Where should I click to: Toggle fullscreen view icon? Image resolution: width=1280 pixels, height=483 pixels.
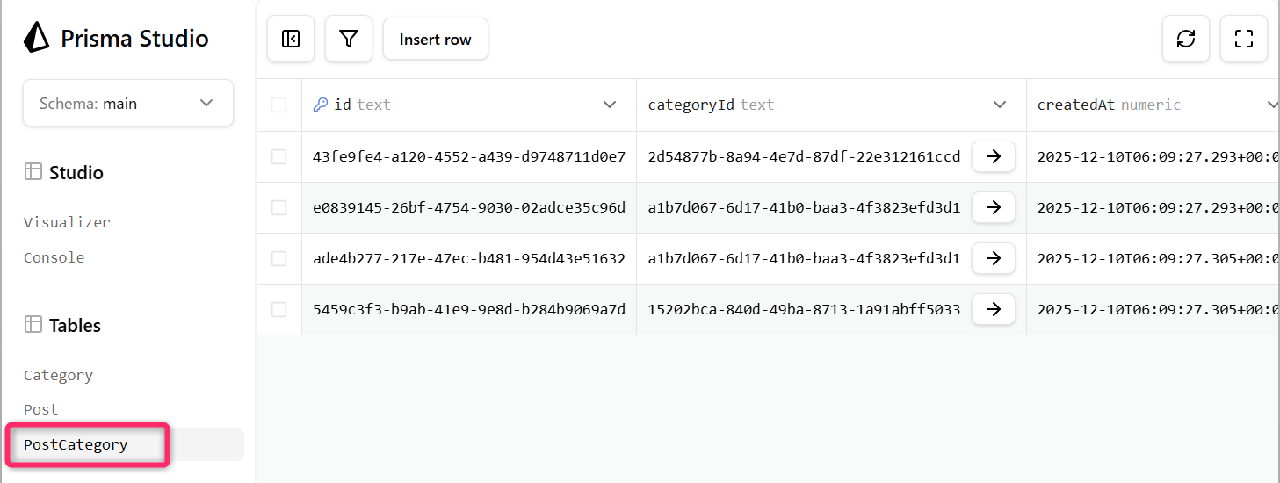coord(1244,40)
